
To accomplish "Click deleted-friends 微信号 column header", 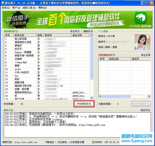I will (141, 59).
